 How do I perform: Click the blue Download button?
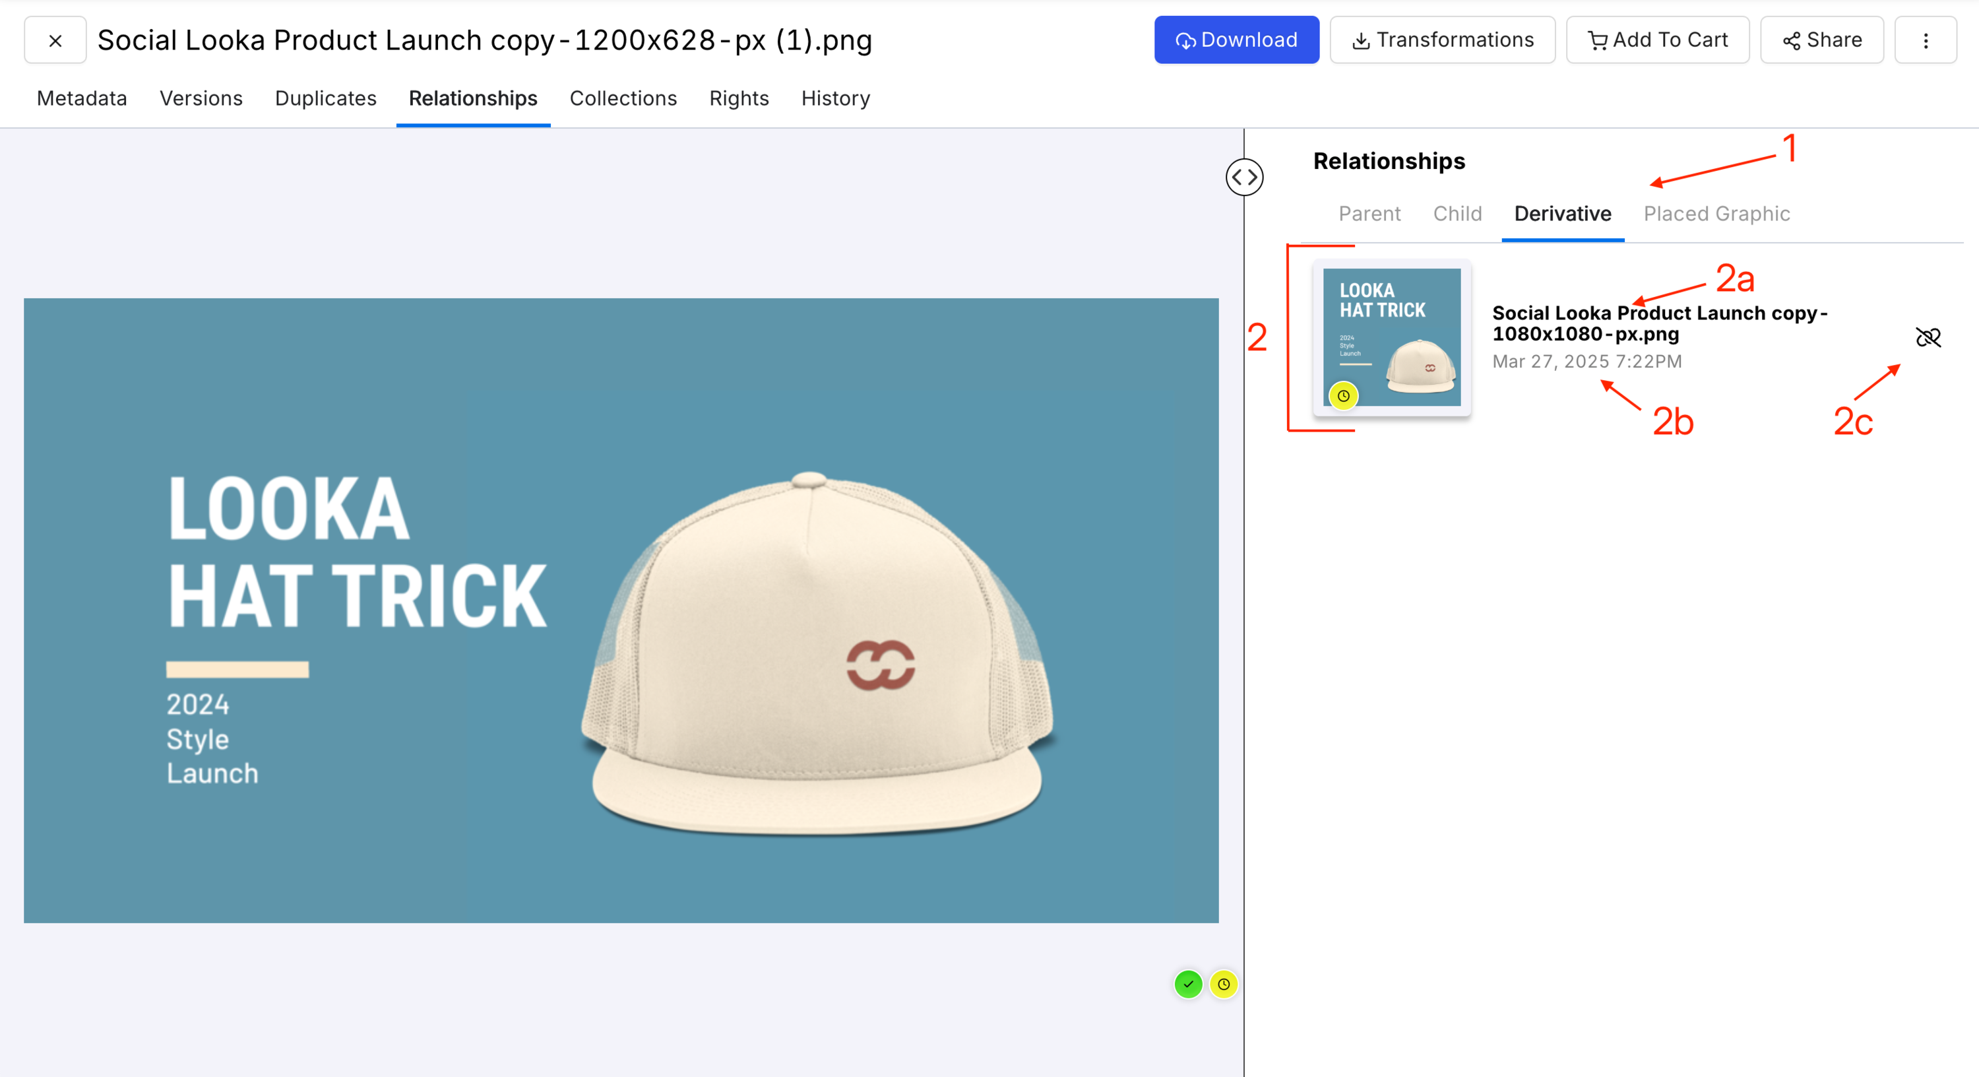click(x=1236, y=40)
